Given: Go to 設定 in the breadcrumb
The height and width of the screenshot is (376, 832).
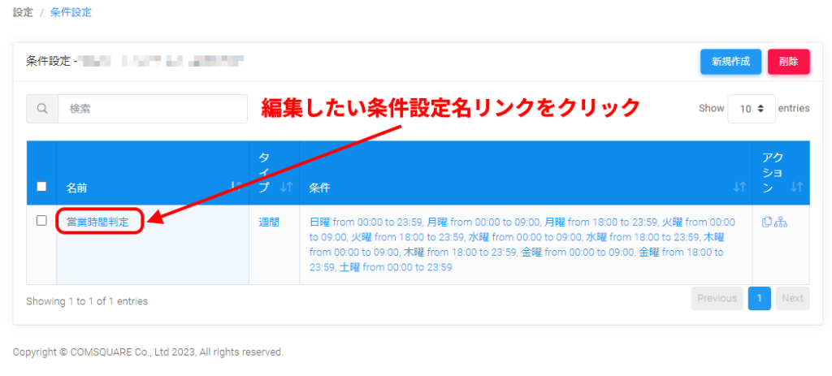Looking at the screenshot, I should pos(23,13).
